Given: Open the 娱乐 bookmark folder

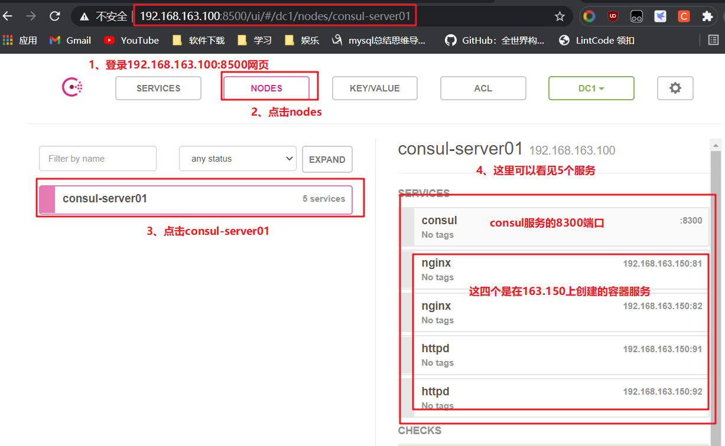Looking at the screenshot, I should (301, 40).
